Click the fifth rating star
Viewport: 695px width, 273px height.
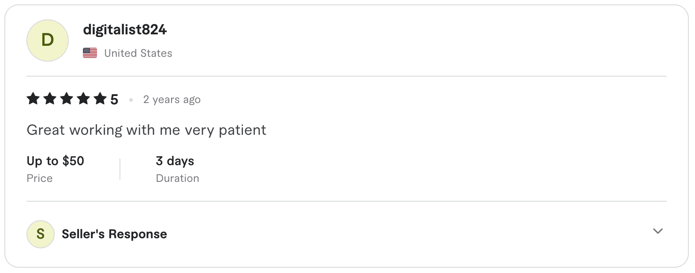tap(100, 99)
